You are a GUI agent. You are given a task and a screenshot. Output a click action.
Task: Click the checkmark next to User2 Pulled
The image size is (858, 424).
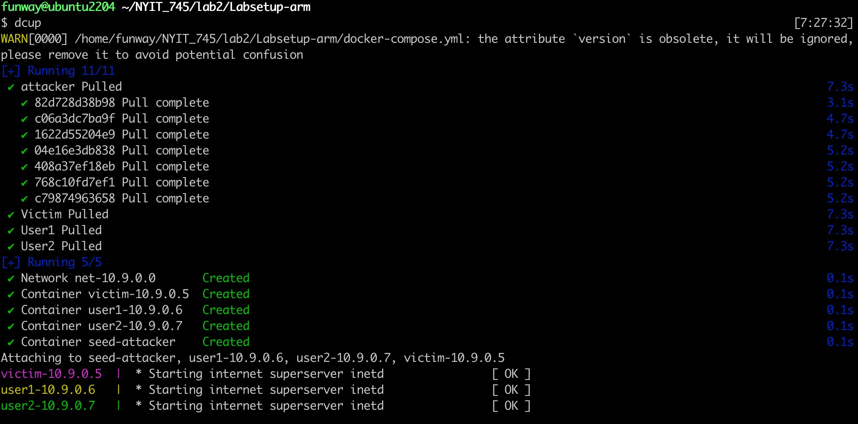pos(11,247)
